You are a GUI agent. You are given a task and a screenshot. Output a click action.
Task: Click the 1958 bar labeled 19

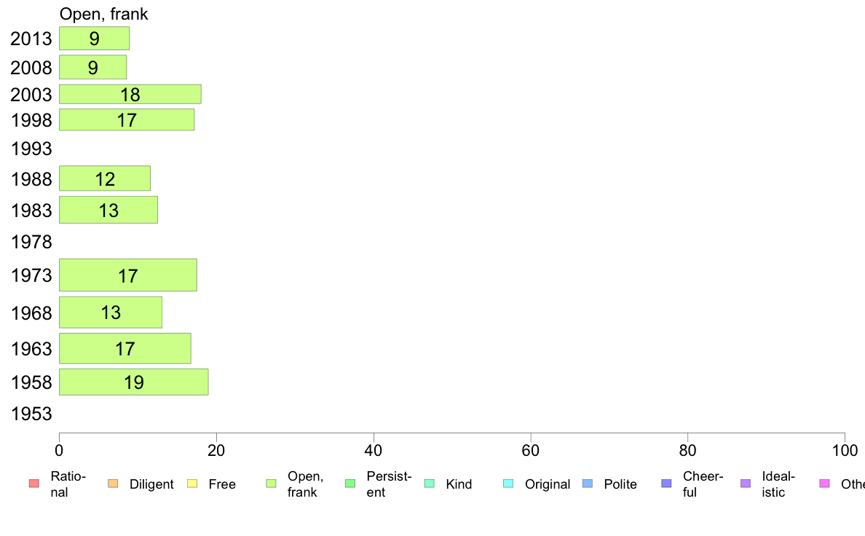133,382
